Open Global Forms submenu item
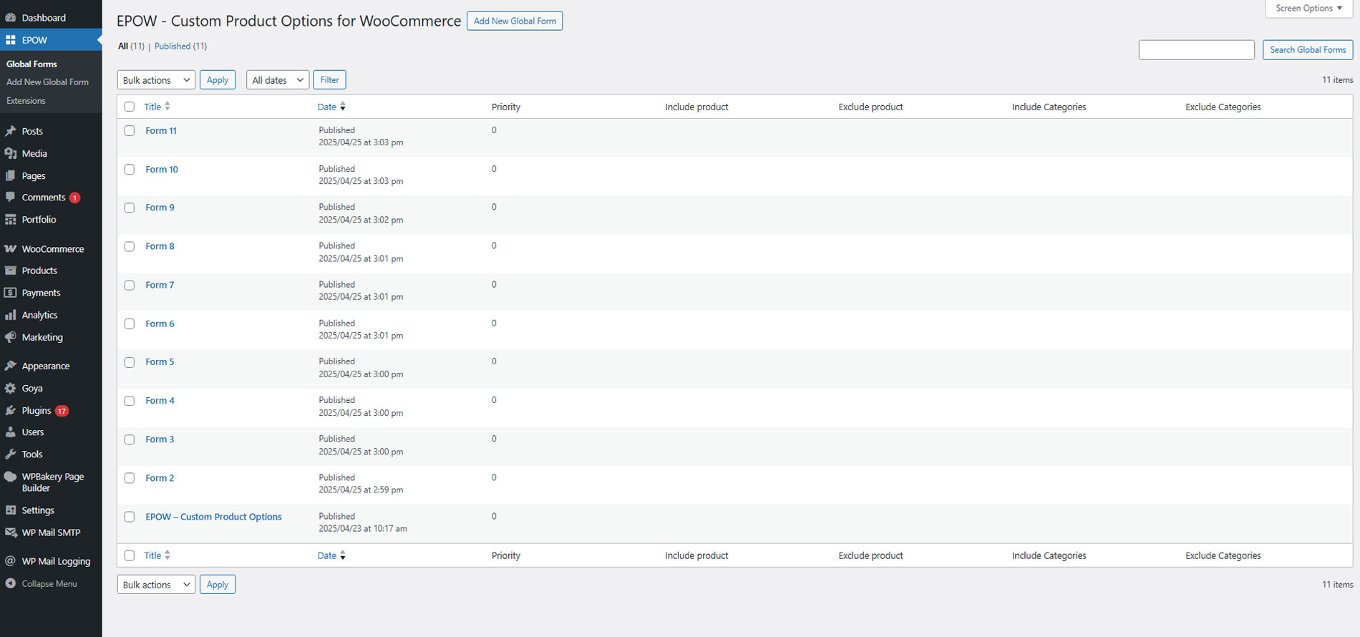The height and width of the screenshot is (637, 1360). point(31,64)
